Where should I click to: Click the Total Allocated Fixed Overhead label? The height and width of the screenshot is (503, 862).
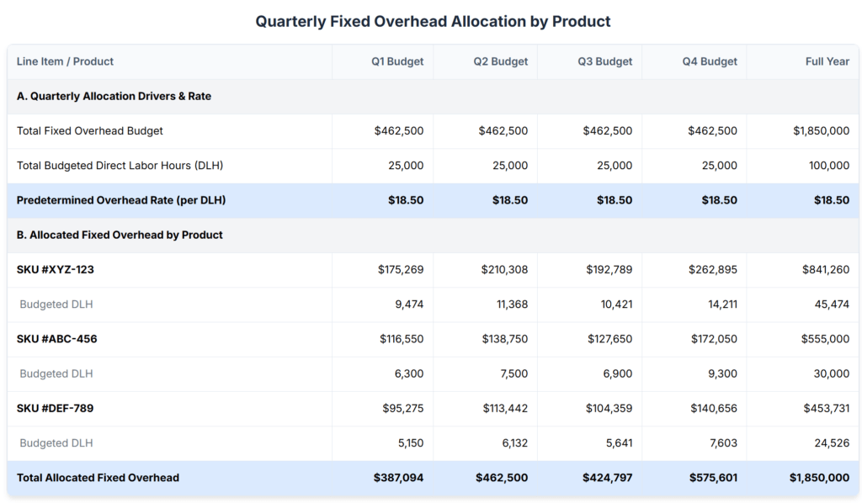click(x=98, y=478)
